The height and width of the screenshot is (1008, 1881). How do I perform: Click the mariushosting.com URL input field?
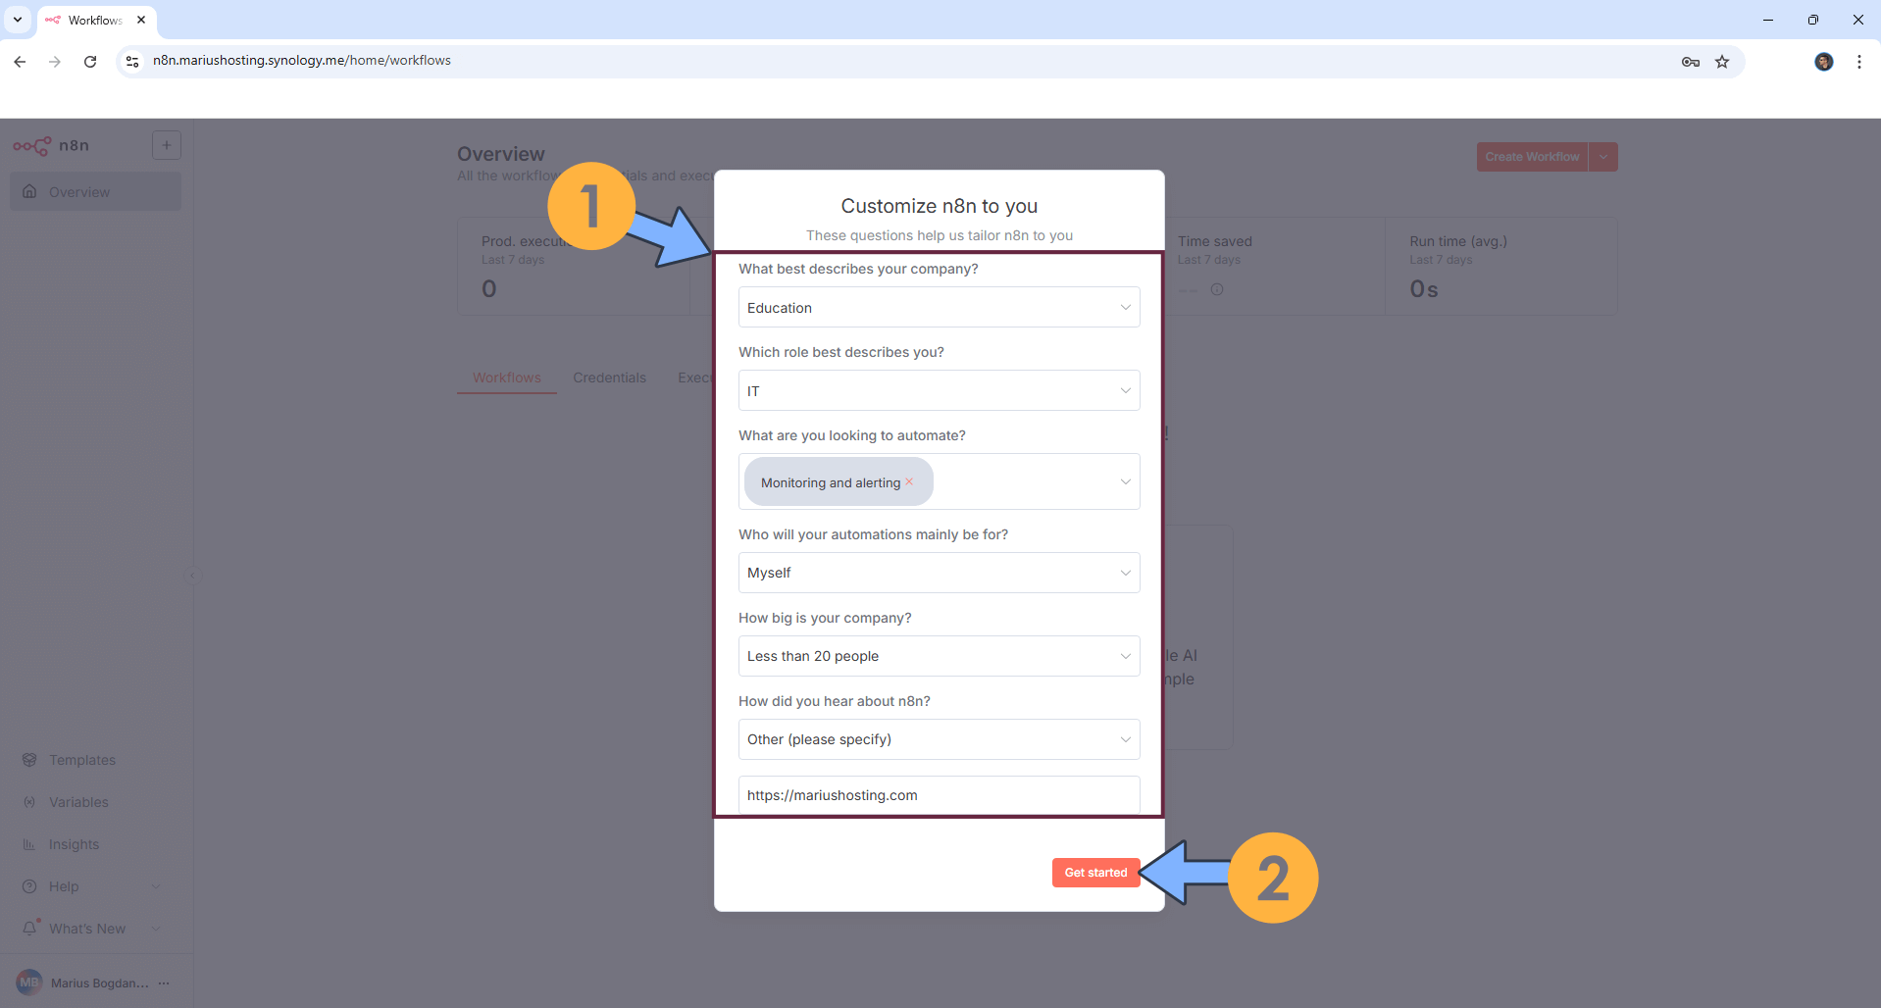tap(939, 795)
